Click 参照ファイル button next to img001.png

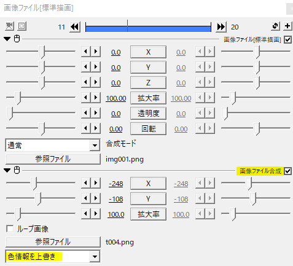[x=53, y=159]
